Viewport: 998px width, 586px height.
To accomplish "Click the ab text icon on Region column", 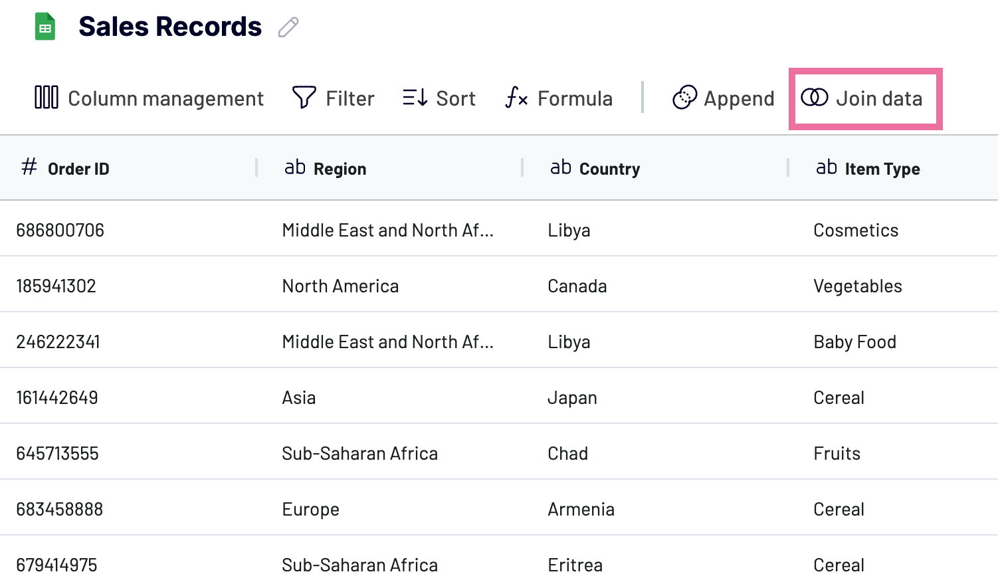I will [295, 167].
